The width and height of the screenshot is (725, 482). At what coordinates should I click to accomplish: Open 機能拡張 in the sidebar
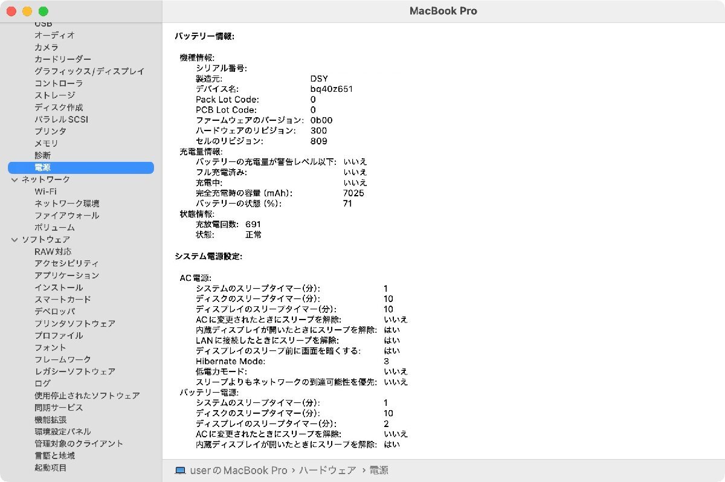pos(50,419)
